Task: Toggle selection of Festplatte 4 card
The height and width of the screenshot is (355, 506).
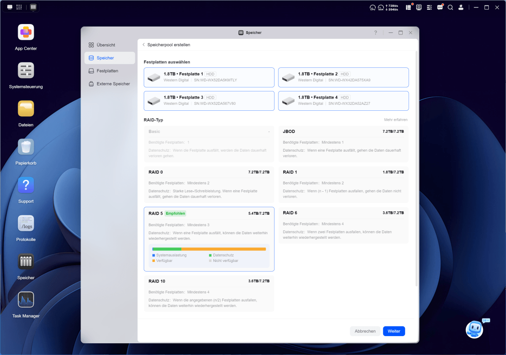Action: coord(343,101)
